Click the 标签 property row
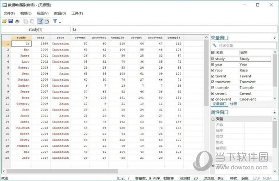 [244, 131]
